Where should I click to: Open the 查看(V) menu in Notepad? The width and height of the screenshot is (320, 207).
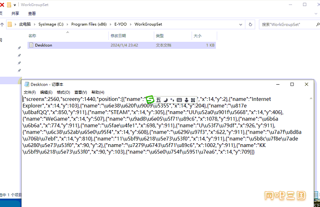pyautogui.click(x=81, y=93)
